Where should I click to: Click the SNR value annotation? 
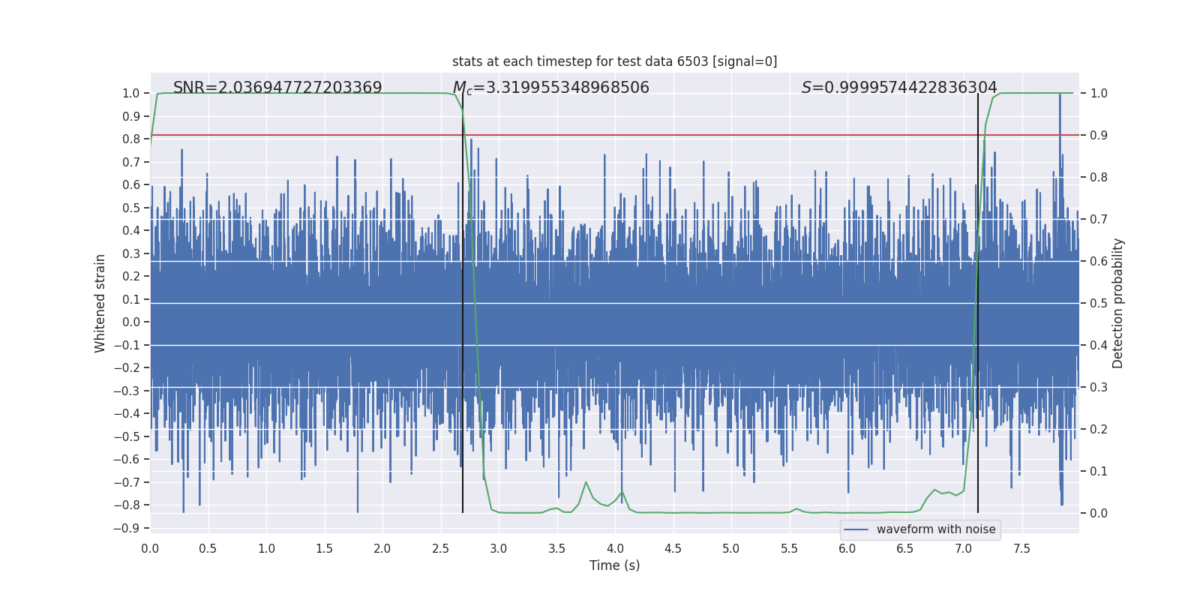[x=277, y=88]
